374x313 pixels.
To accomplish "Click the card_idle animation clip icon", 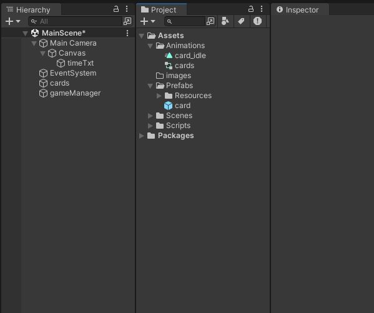I will click(169, 56).
